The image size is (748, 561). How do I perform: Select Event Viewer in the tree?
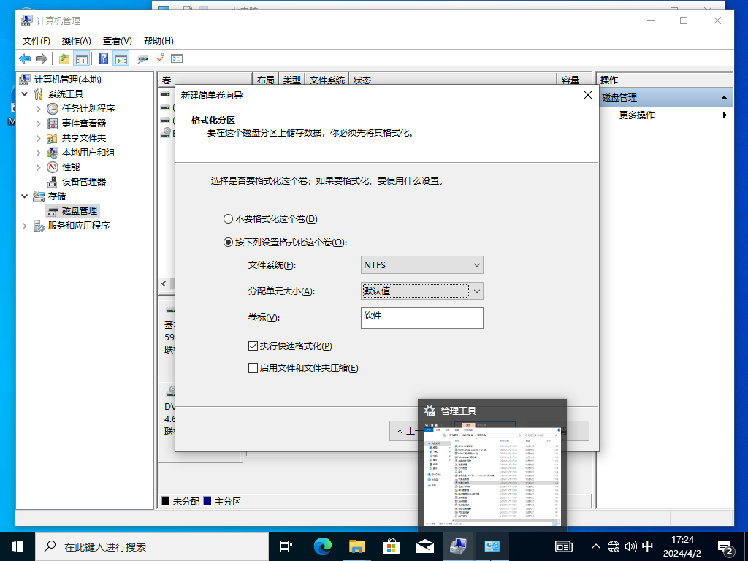point(83,123)
